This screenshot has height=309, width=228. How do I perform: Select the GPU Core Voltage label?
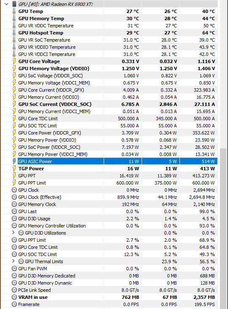(39, 61)
